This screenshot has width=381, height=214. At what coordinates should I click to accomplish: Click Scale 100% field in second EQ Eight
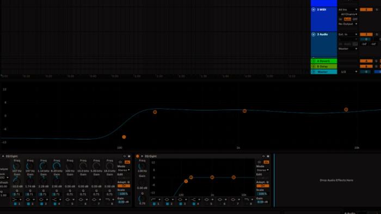point(263,194)
